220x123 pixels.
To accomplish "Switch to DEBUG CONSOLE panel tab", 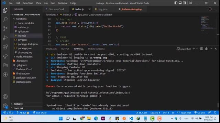I will click(x=96, y=49).
